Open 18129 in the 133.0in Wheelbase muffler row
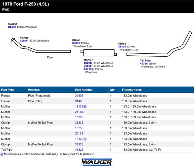Screen dimensions: 194x166 pyautogui.click(x=79, y=139)
